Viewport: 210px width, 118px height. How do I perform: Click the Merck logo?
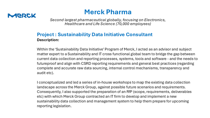[22, 16]
